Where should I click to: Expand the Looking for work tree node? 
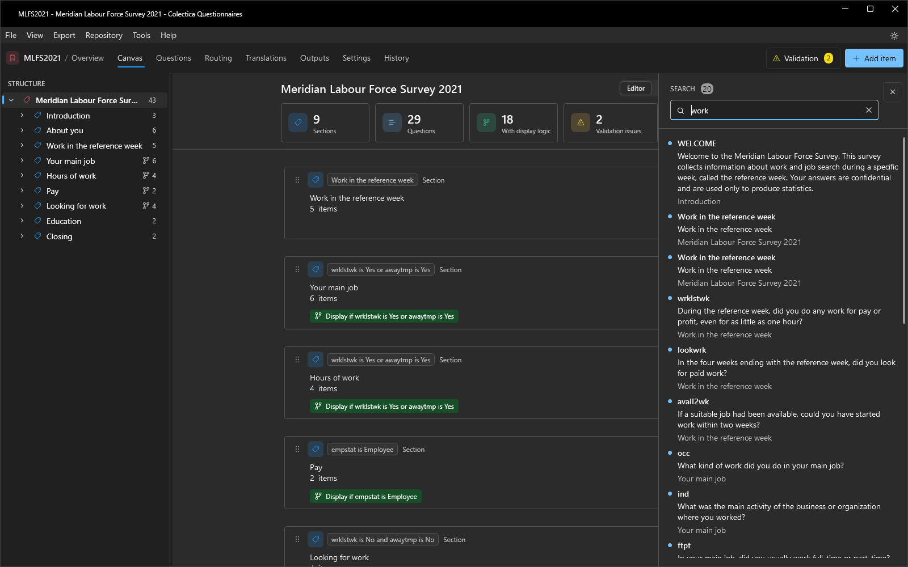22,206
